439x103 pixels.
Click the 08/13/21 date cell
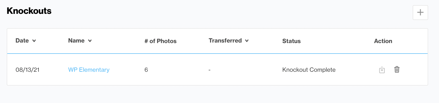tap(27, 70)
